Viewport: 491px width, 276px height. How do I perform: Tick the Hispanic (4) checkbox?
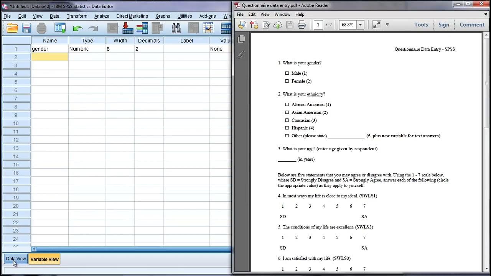287,128
